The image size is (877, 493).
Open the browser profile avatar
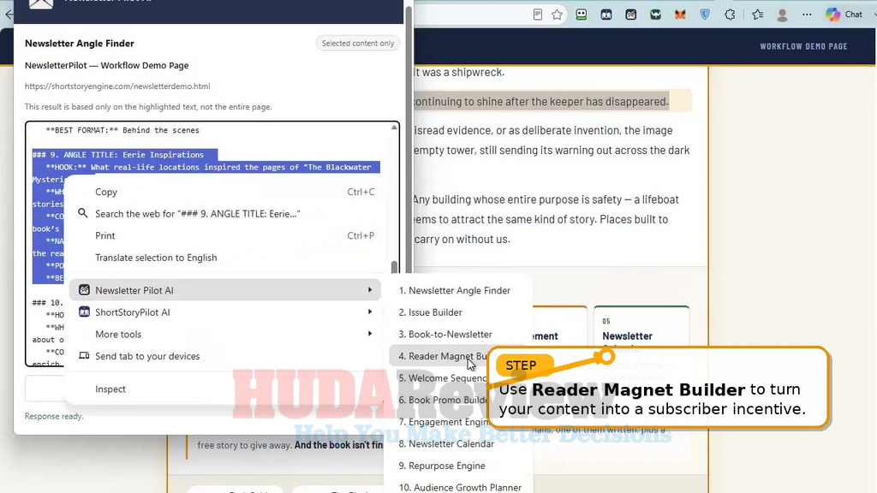tap(783, 15)
